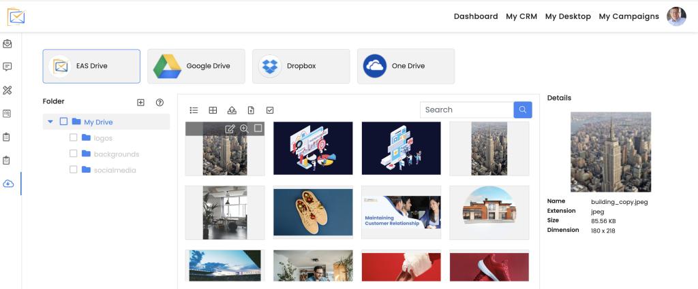Click into the Search input field
The height and width of the screenshot is (289, 698).
[x=466, y=109]
